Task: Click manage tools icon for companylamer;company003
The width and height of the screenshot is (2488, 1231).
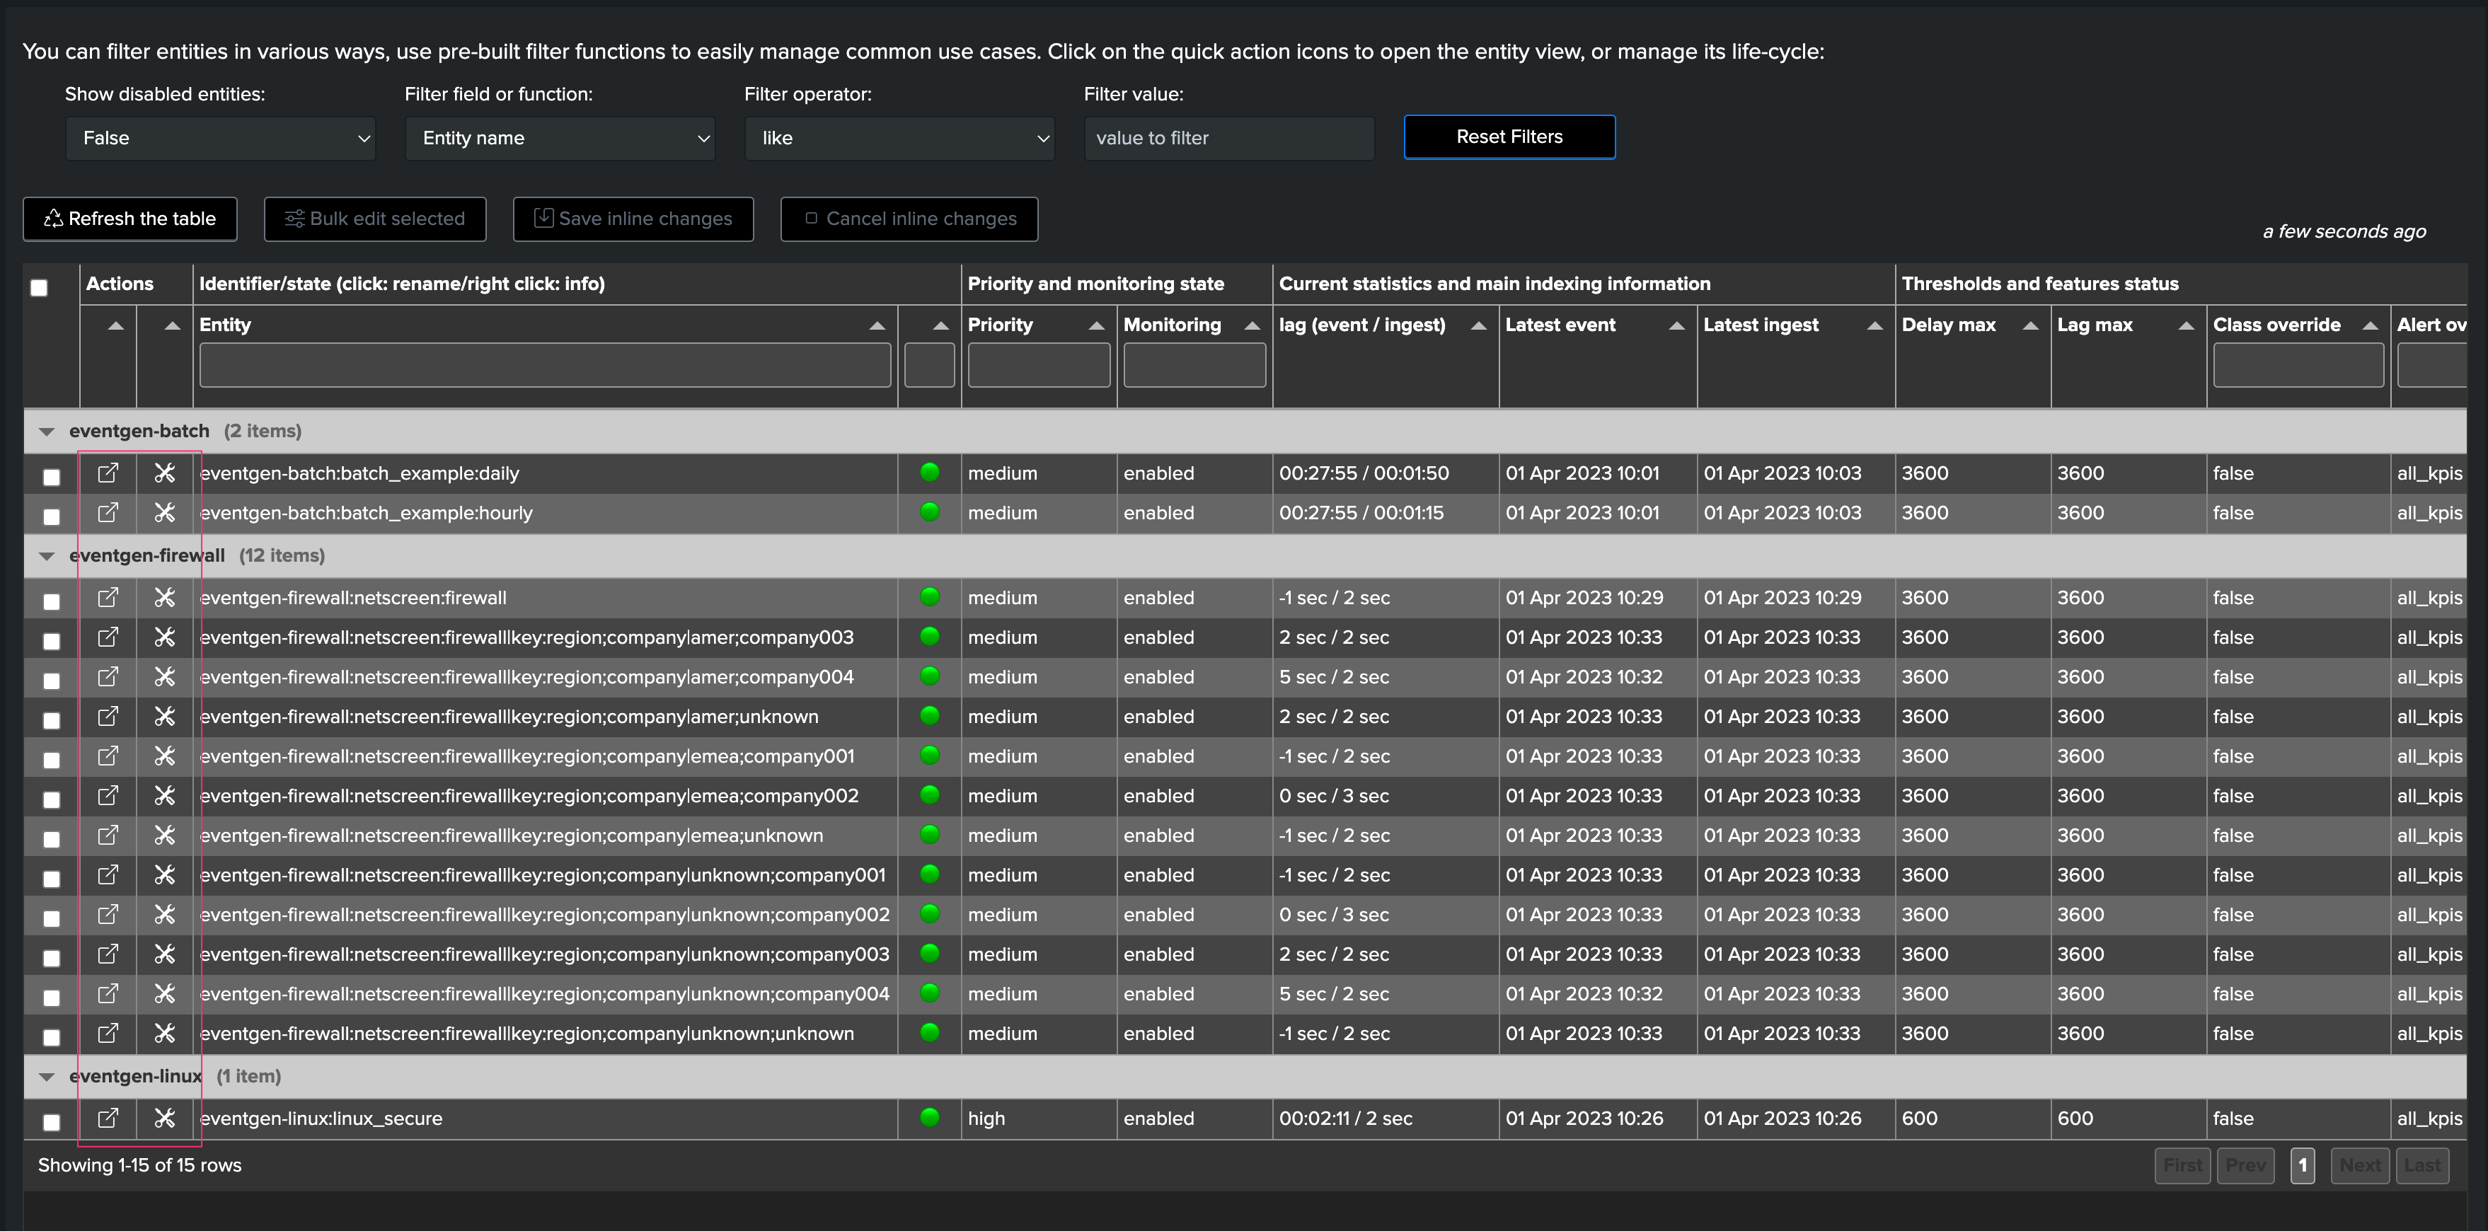Action: coord(165,637)
